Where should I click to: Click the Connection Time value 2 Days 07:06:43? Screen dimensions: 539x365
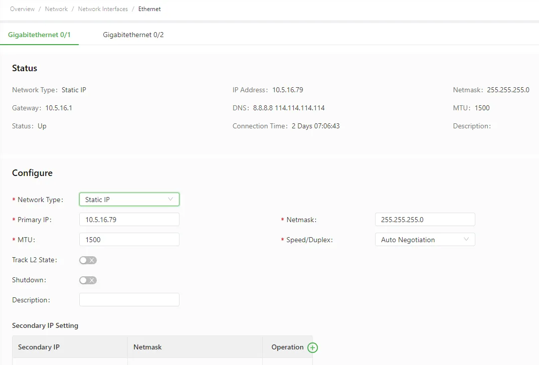[315, 126]
